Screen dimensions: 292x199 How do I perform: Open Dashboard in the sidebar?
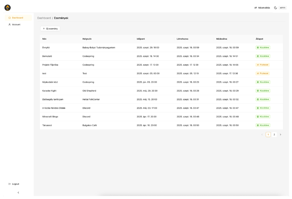pos(17,18)
